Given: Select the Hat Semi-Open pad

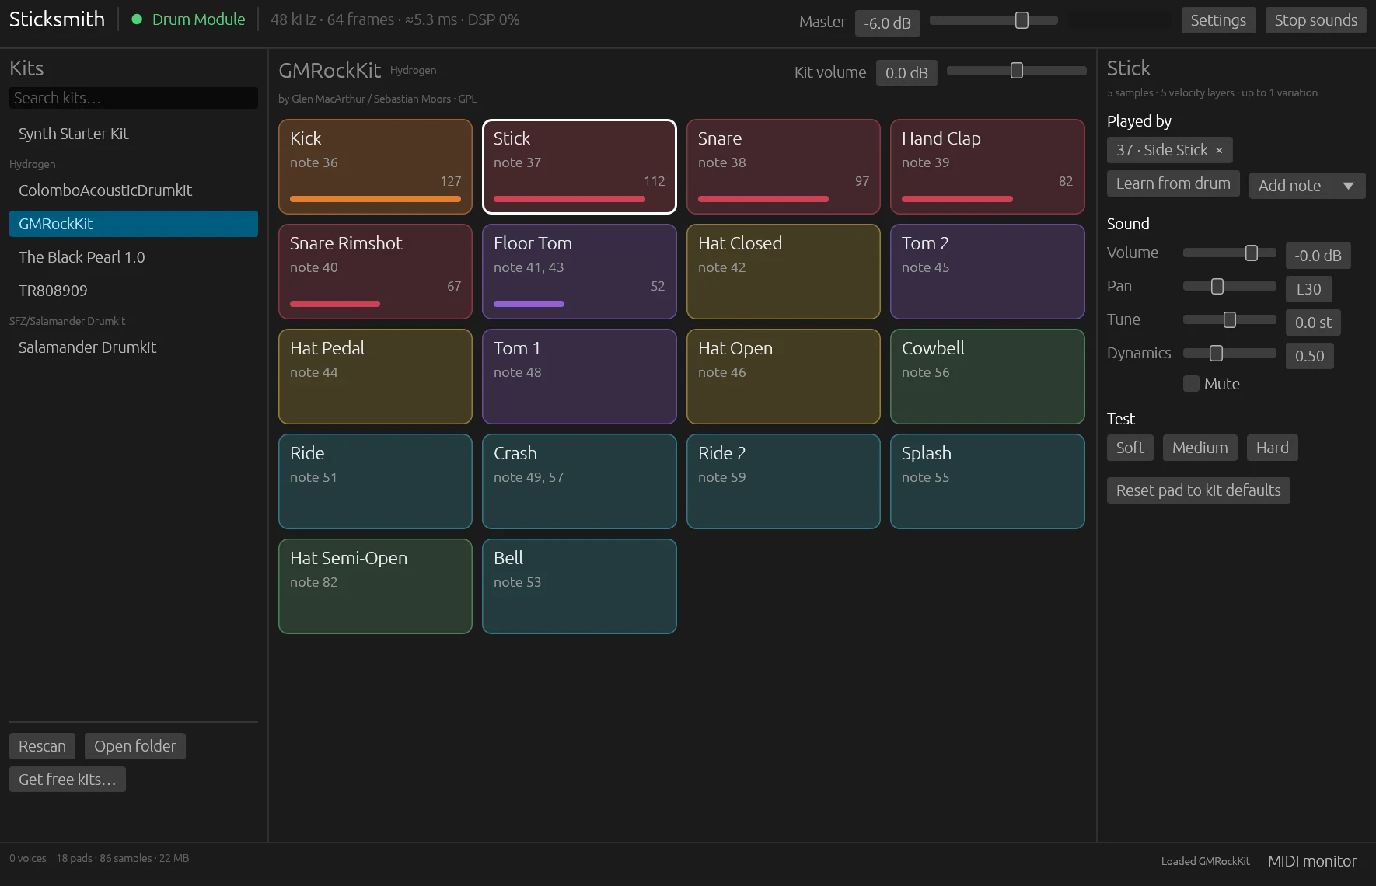Looking at the screenshot, I should pos(375,586).
